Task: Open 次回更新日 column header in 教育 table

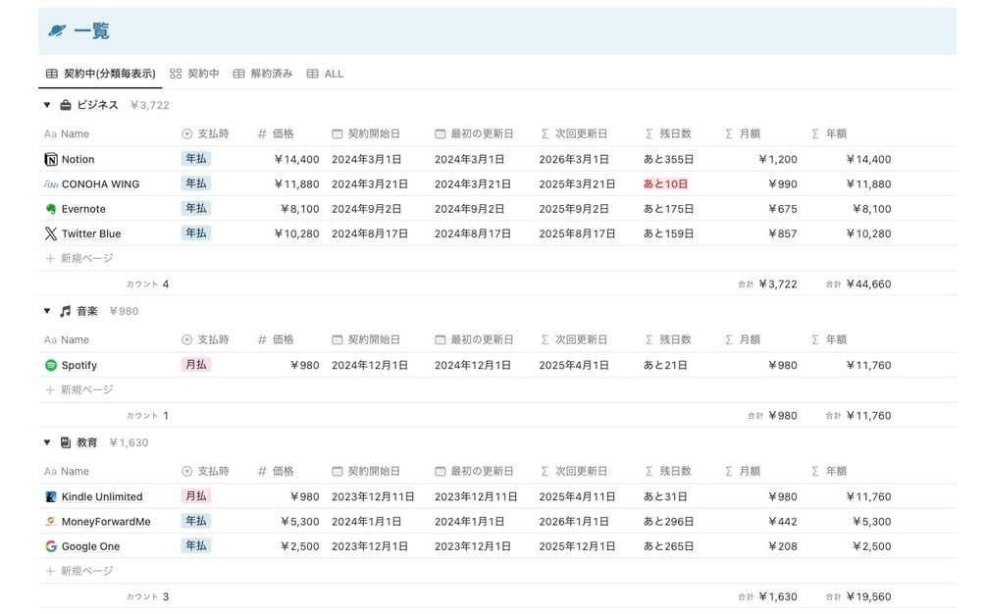Action: pyautogui.click(x=574, y=472)
